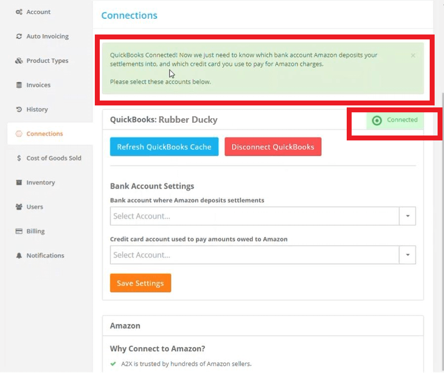Open the credit card account dropdown

(x=263, y=255)
